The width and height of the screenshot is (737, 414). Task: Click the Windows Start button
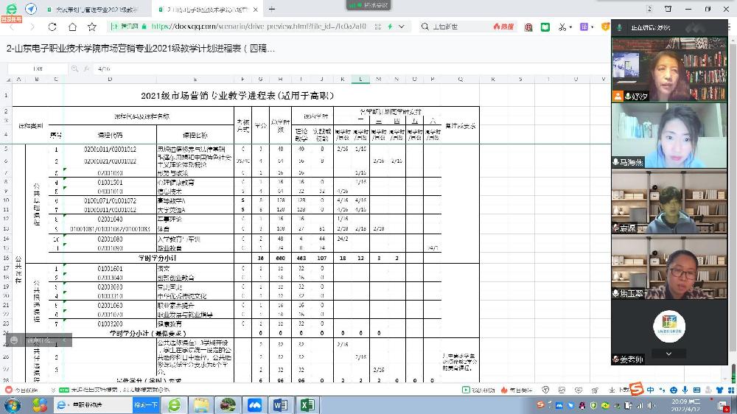[x=13, y=404]
